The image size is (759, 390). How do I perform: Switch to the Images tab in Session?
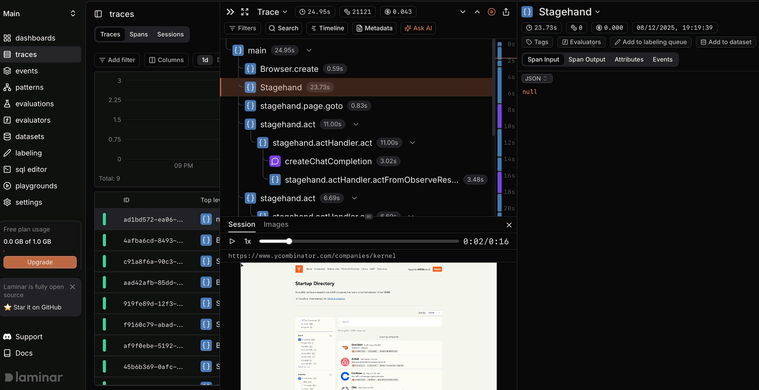(x=276, y=224)
